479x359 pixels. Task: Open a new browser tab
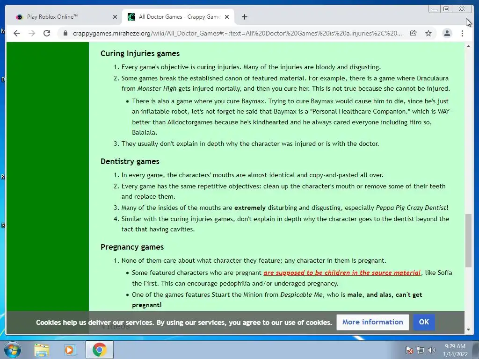pos(244,17)
